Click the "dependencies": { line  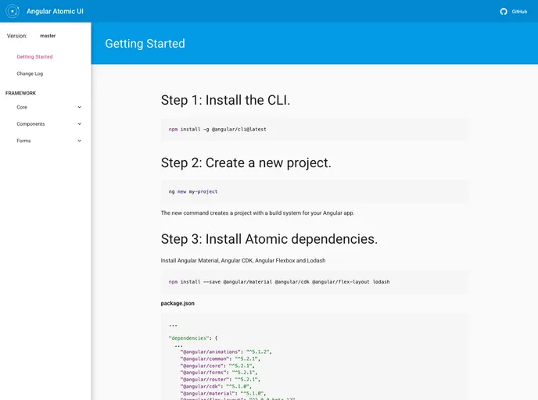point(193,338)
